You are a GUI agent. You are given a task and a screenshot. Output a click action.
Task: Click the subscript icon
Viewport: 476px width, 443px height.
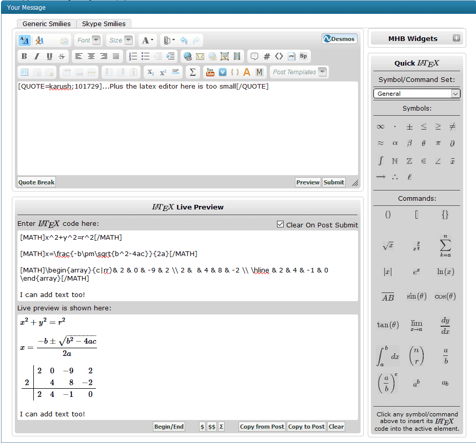[150, 72]
